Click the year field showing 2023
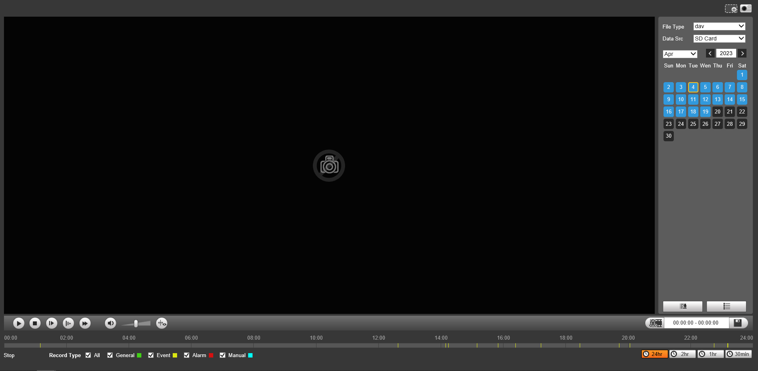The width and height of the screenshot is (758, 371). (726, 53)
